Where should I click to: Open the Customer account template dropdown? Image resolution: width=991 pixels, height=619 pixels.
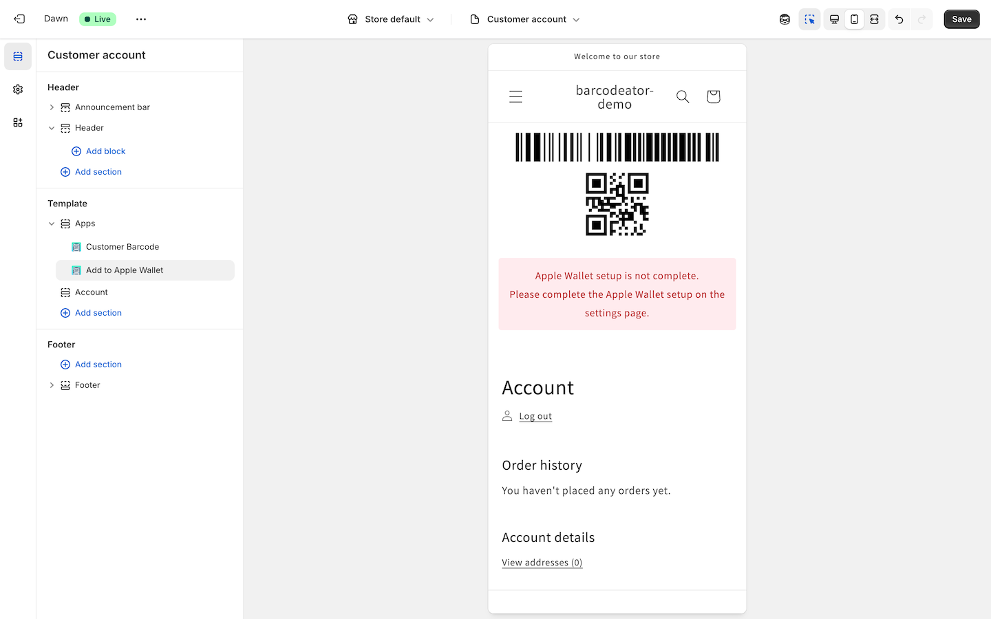[x=524, y=19]
